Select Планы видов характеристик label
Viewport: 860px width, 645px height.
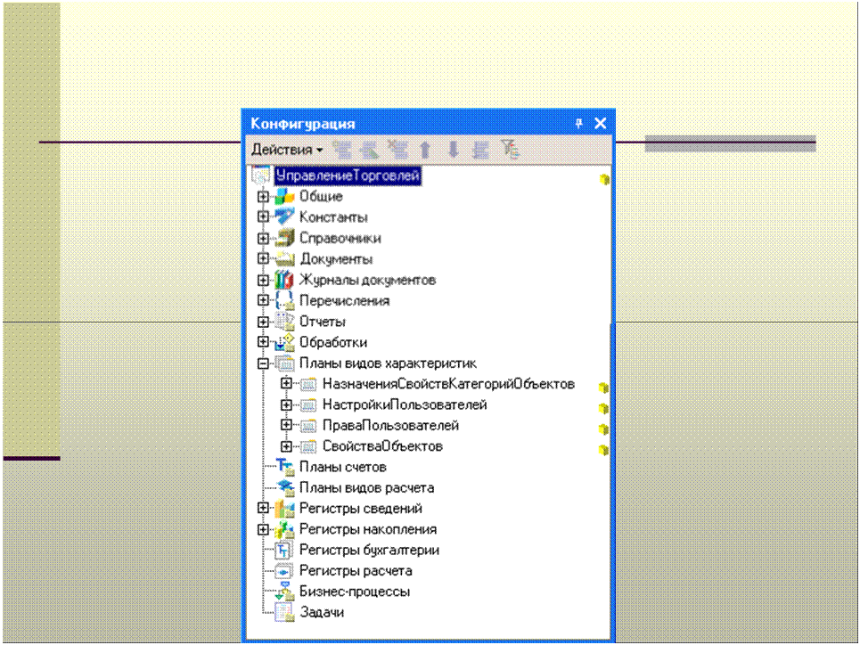point(388,363)
